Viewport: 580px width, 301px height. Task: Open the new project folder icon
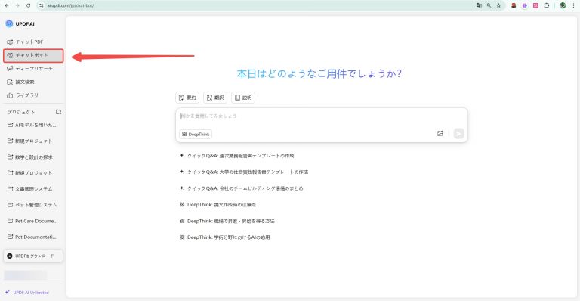[58, 112]
